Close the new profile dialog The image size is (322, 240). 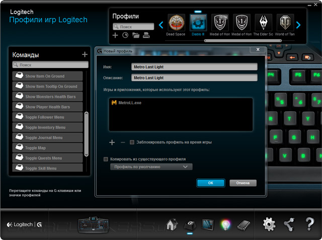point(258,49)
